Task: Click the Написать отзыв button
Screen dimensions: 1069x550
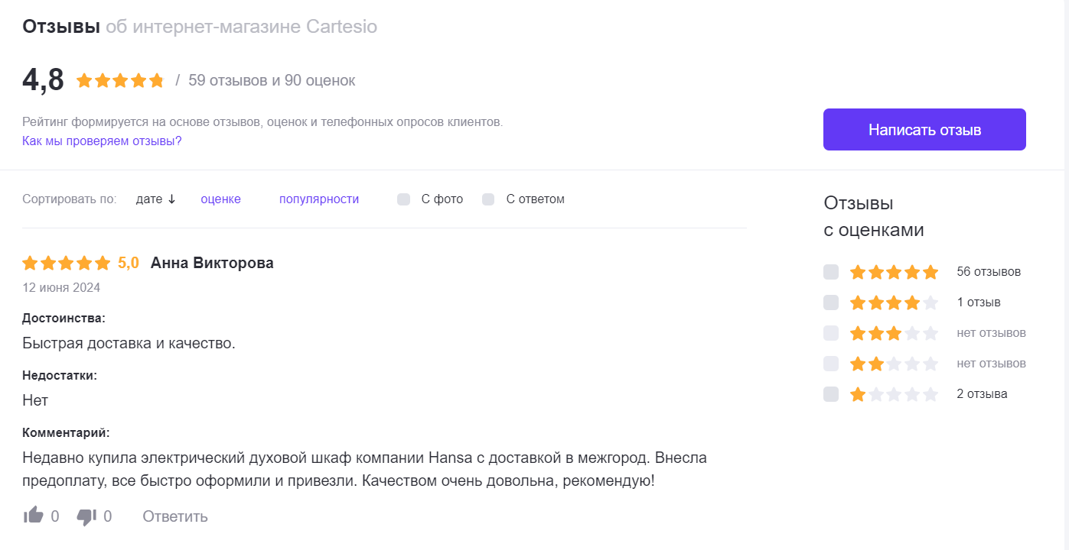Action: pos(924,130)
